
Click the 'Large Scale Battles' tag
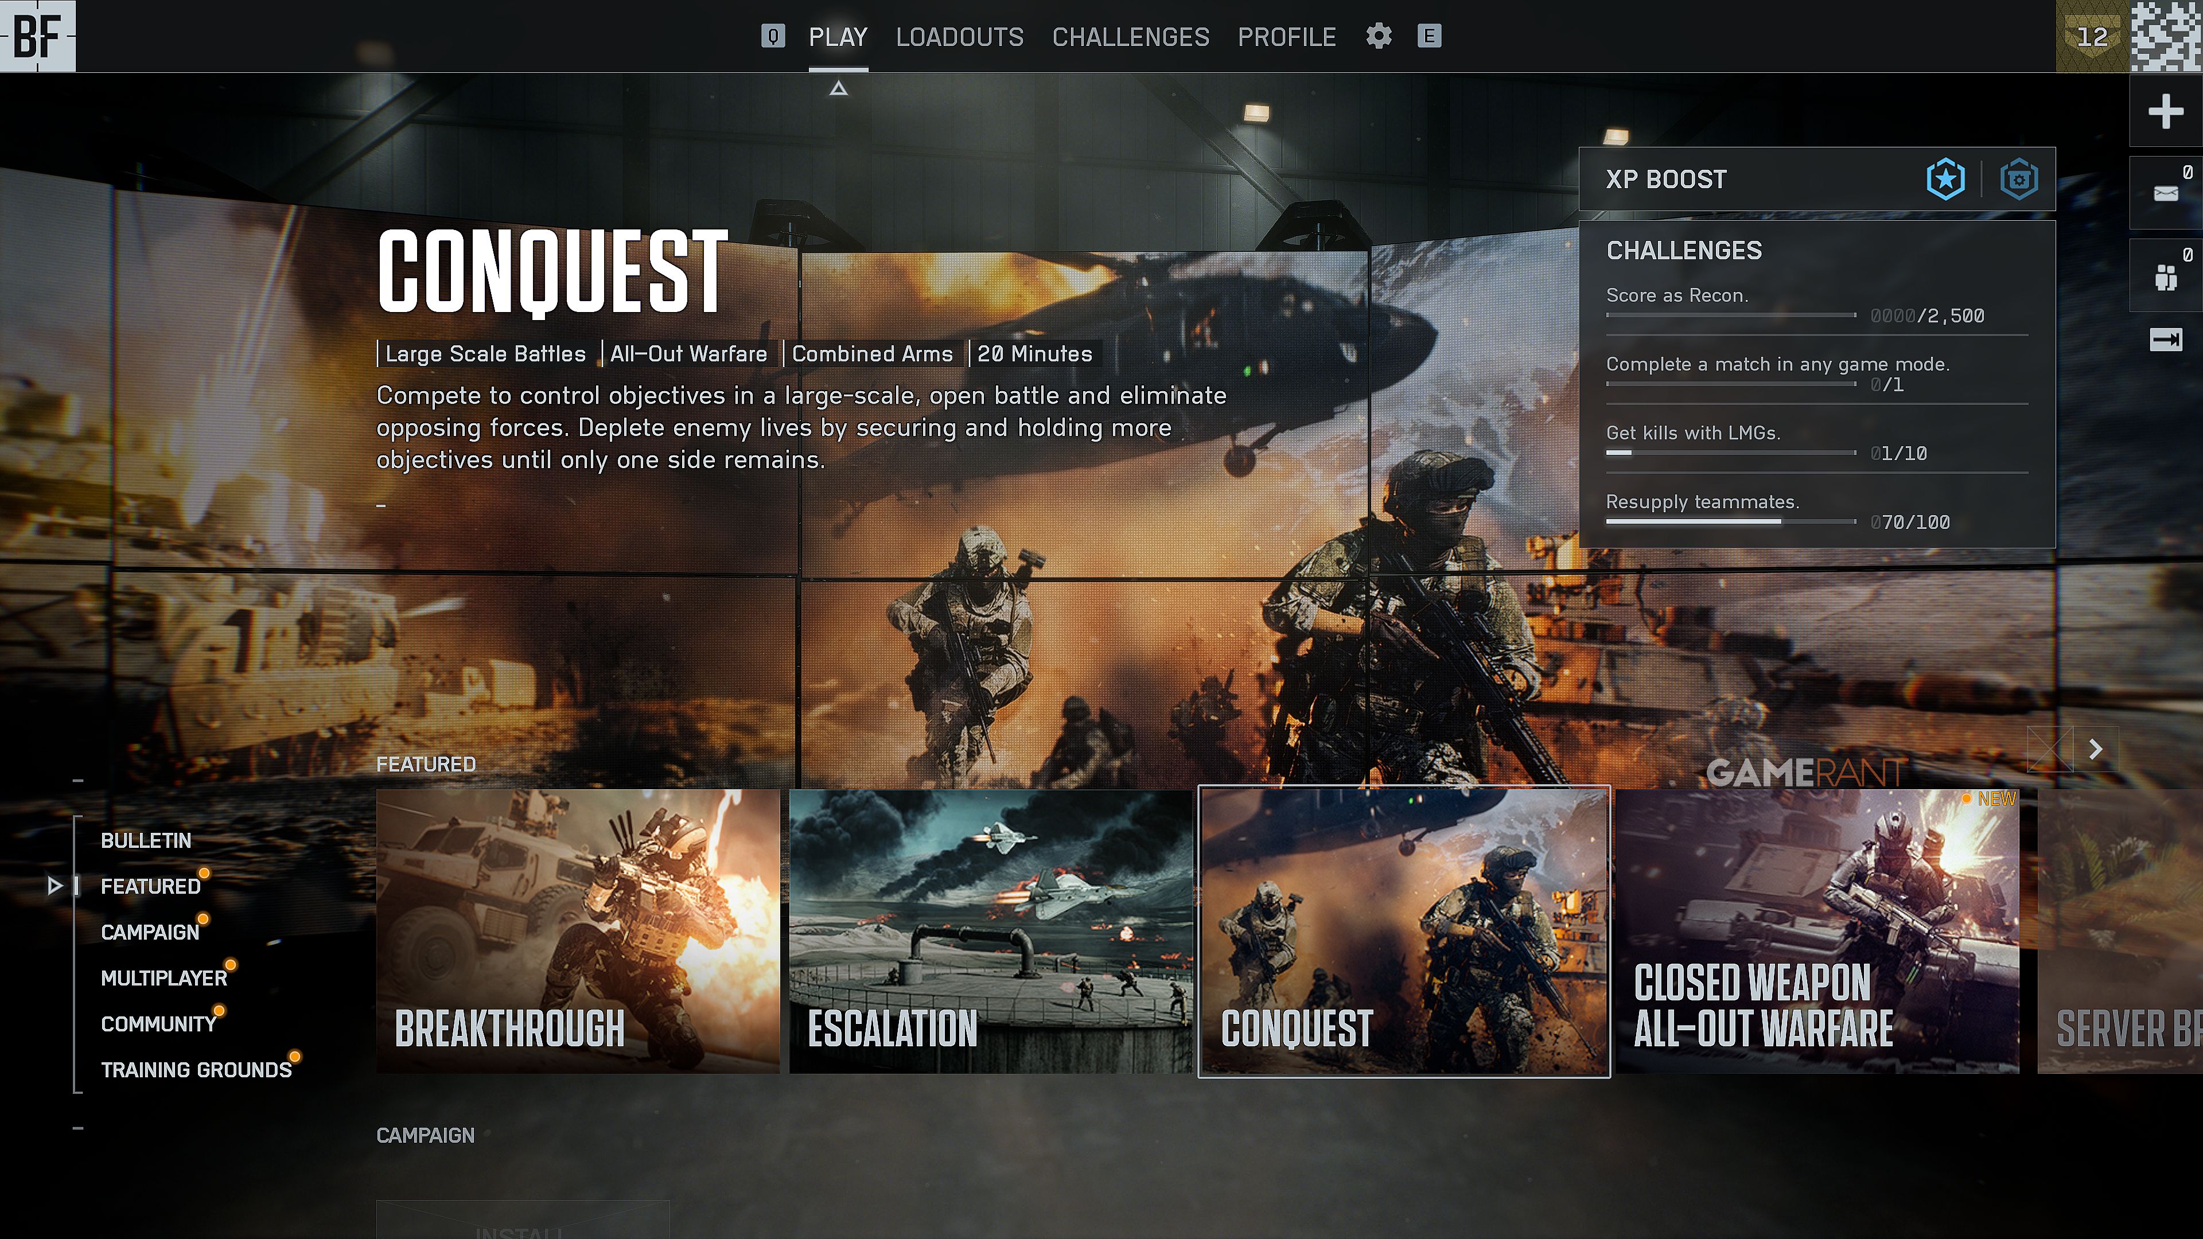coord(485,354)
